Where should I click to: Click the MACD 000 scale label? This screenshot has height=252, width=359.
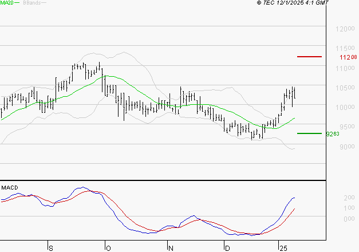click(349, 219)
